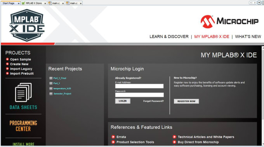Open the main.c tab next to MPLAB X Store
This screenshot has width=264, height=147.
(56, 3)
